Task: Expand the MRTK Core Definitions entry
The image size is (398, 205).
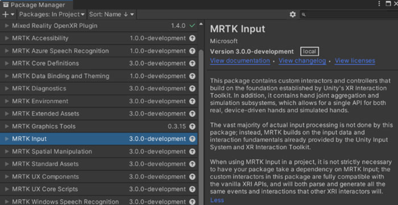Action: (7, 63)
